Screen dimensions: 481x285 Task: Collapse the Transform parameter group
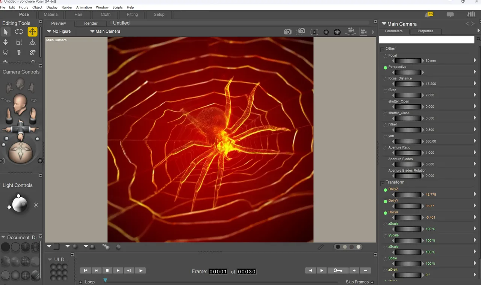coord(383,183)
